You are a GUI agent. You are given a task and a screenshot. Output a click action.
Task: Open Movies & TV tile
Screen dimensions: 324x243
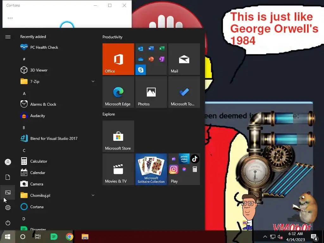pos(118,169)
